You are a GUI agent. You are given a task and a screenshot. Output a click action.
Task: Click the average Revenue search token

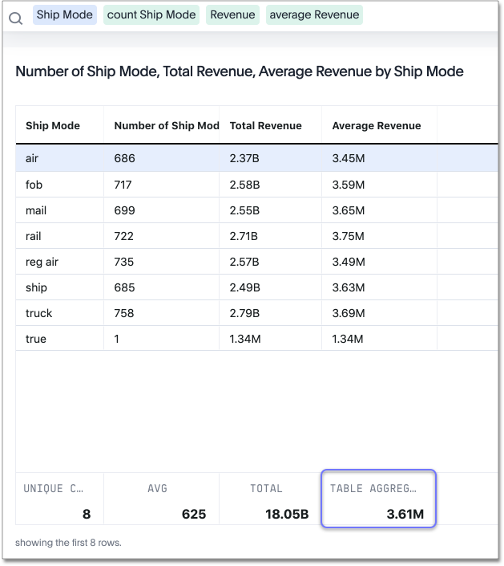coord(313,15)
